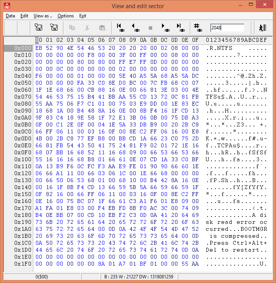
Task: Click the exit door icon
Action: [262, 28]
